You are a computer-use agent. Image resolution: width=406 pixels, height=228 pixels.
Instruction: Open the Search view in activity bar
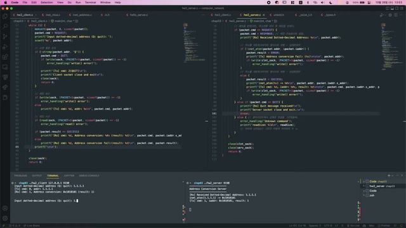(x=5, y=26)
